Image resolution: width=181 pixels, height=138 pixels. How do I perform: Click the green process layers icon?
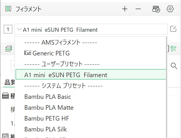tap(9, 49)
